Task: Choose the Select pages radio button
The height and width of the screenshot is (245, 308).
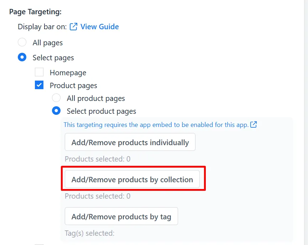Action: 22,57
